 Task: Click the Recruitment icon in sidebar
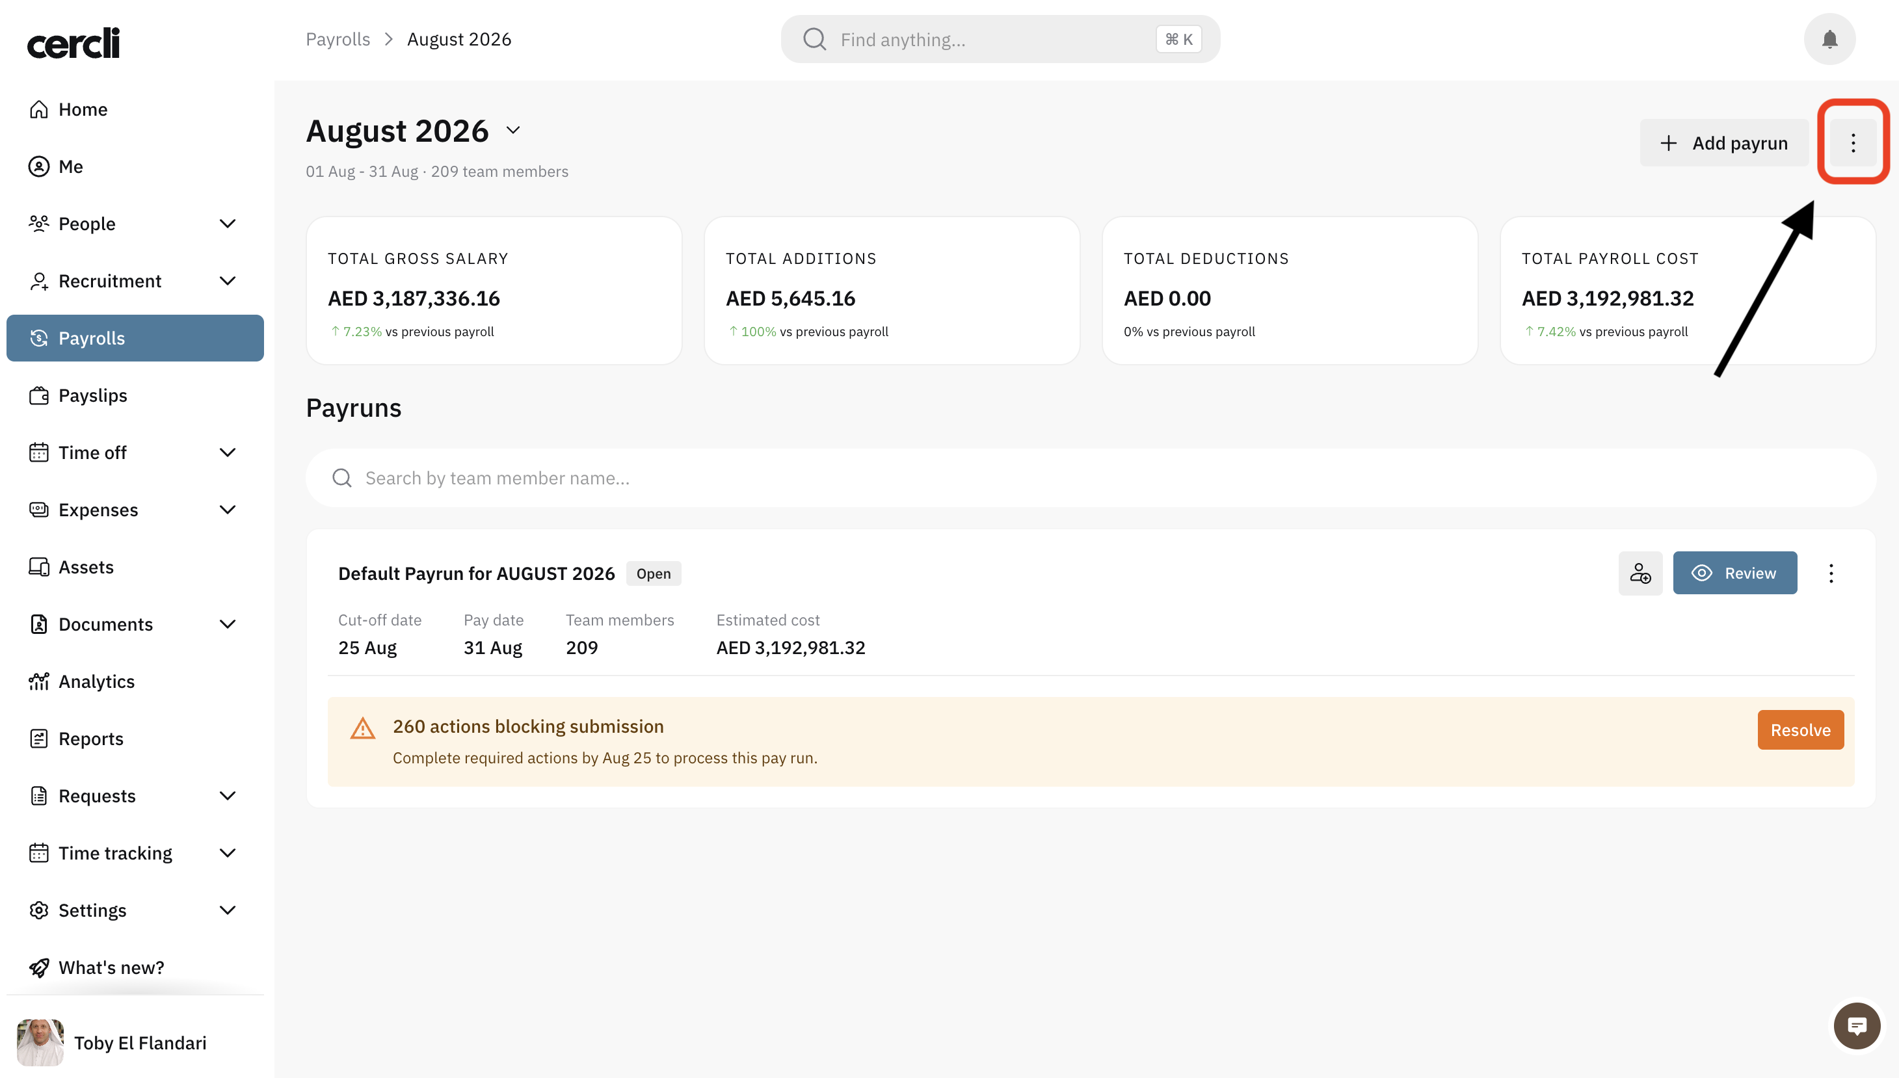(39, 282)
